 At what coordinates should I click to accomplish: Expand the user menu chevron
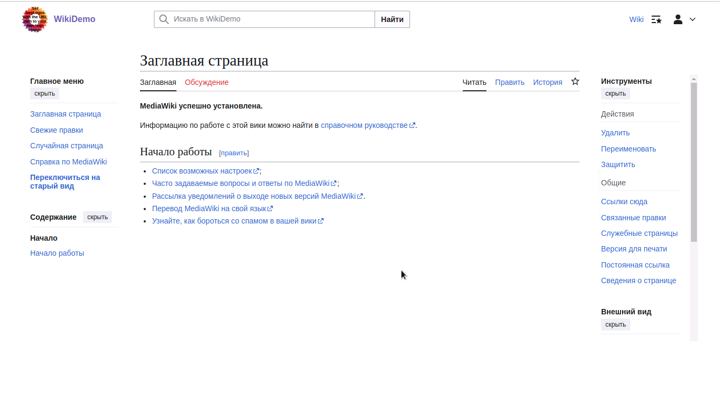[x=693, y=19]
